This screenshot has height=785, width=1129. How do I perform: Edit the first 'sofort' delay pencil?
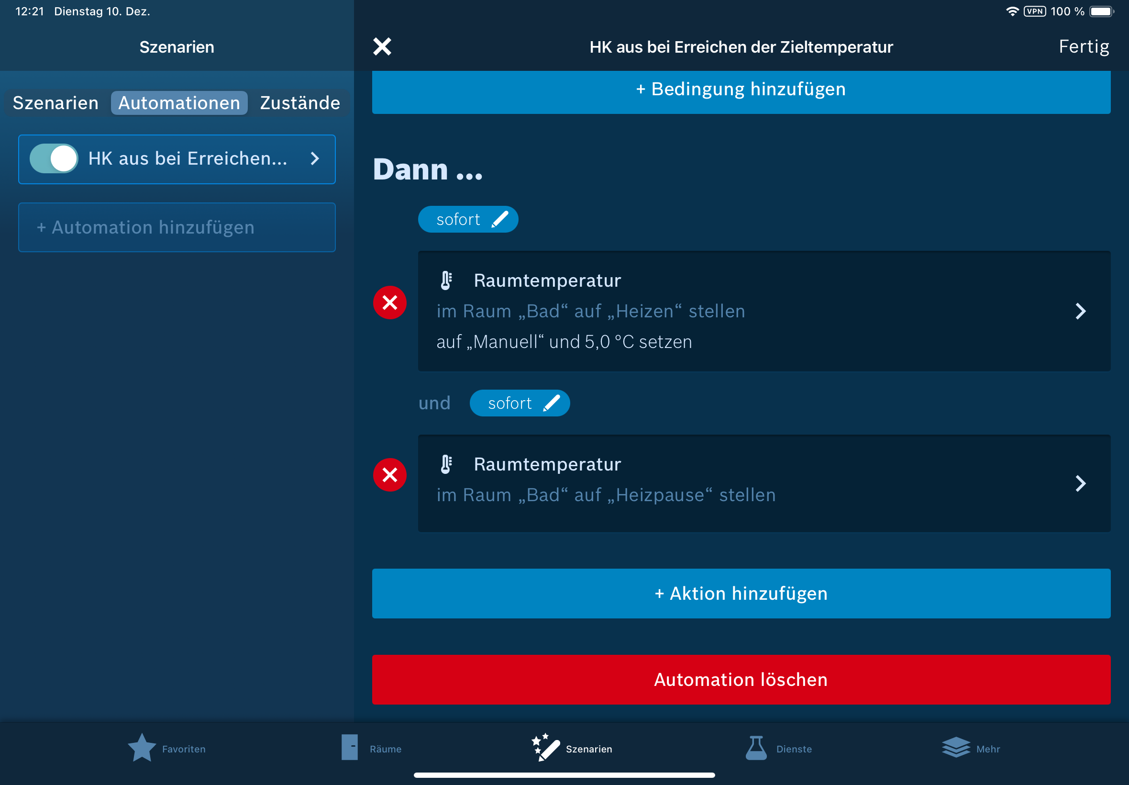[499, 219]
